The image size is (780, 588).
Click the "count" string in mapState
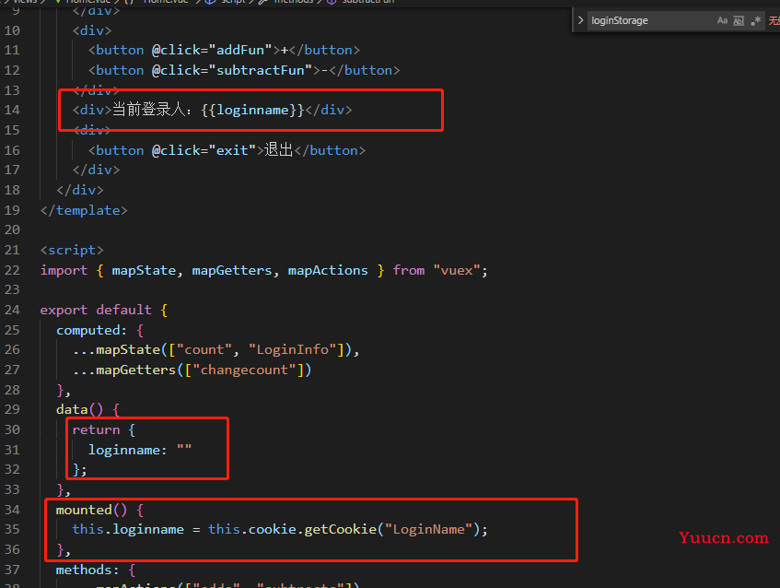(x=204, y=349)
